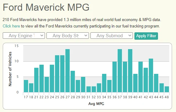
Task: Open the Any Body Style dropdown
Action: (68, 36)
